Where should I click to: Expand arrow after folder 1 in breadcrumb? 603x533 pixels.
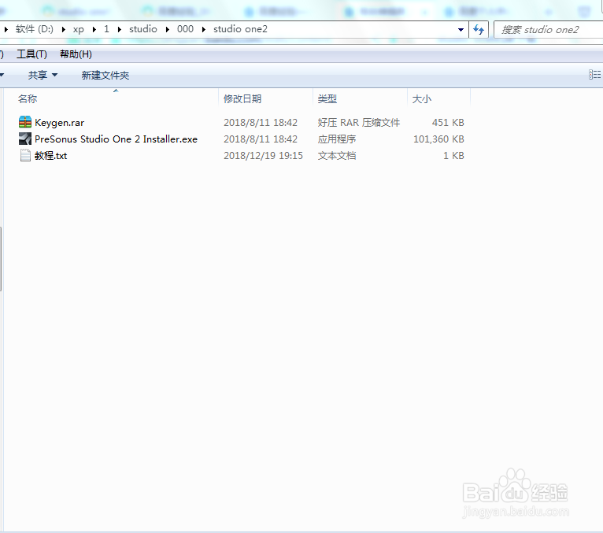120,29
